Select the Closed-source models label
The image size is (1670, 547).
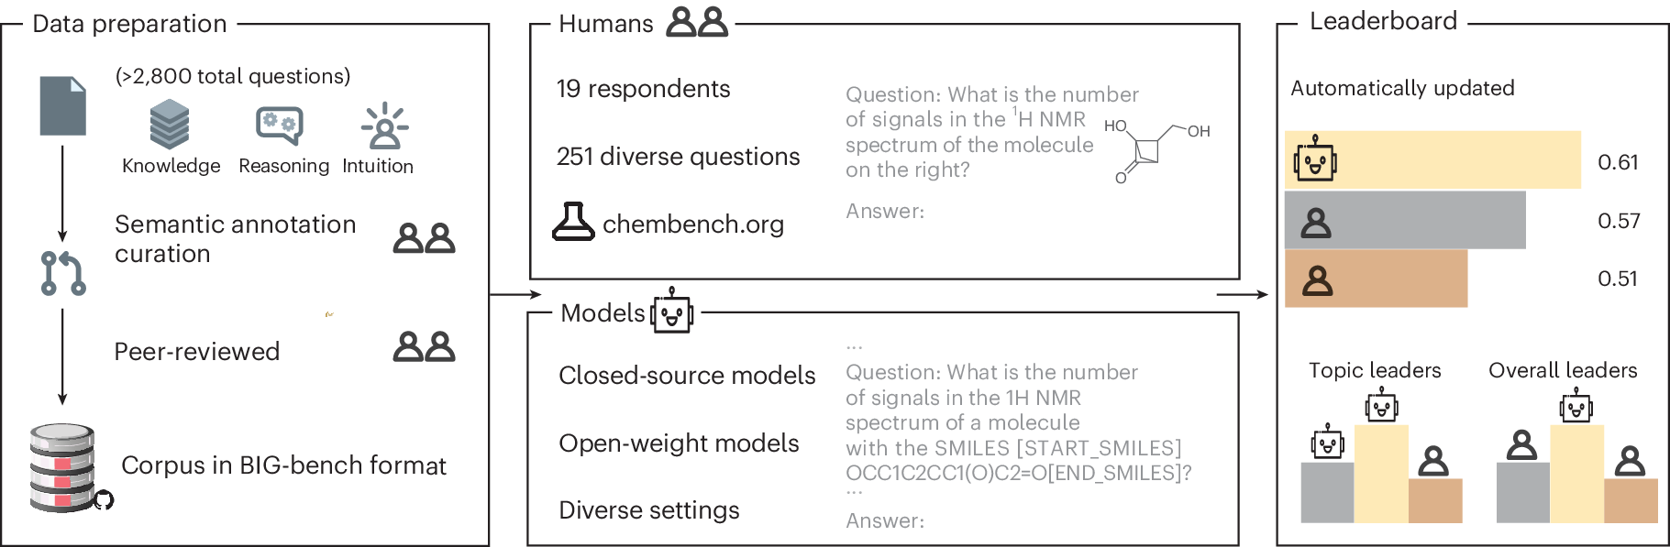[x=687, y=376]
